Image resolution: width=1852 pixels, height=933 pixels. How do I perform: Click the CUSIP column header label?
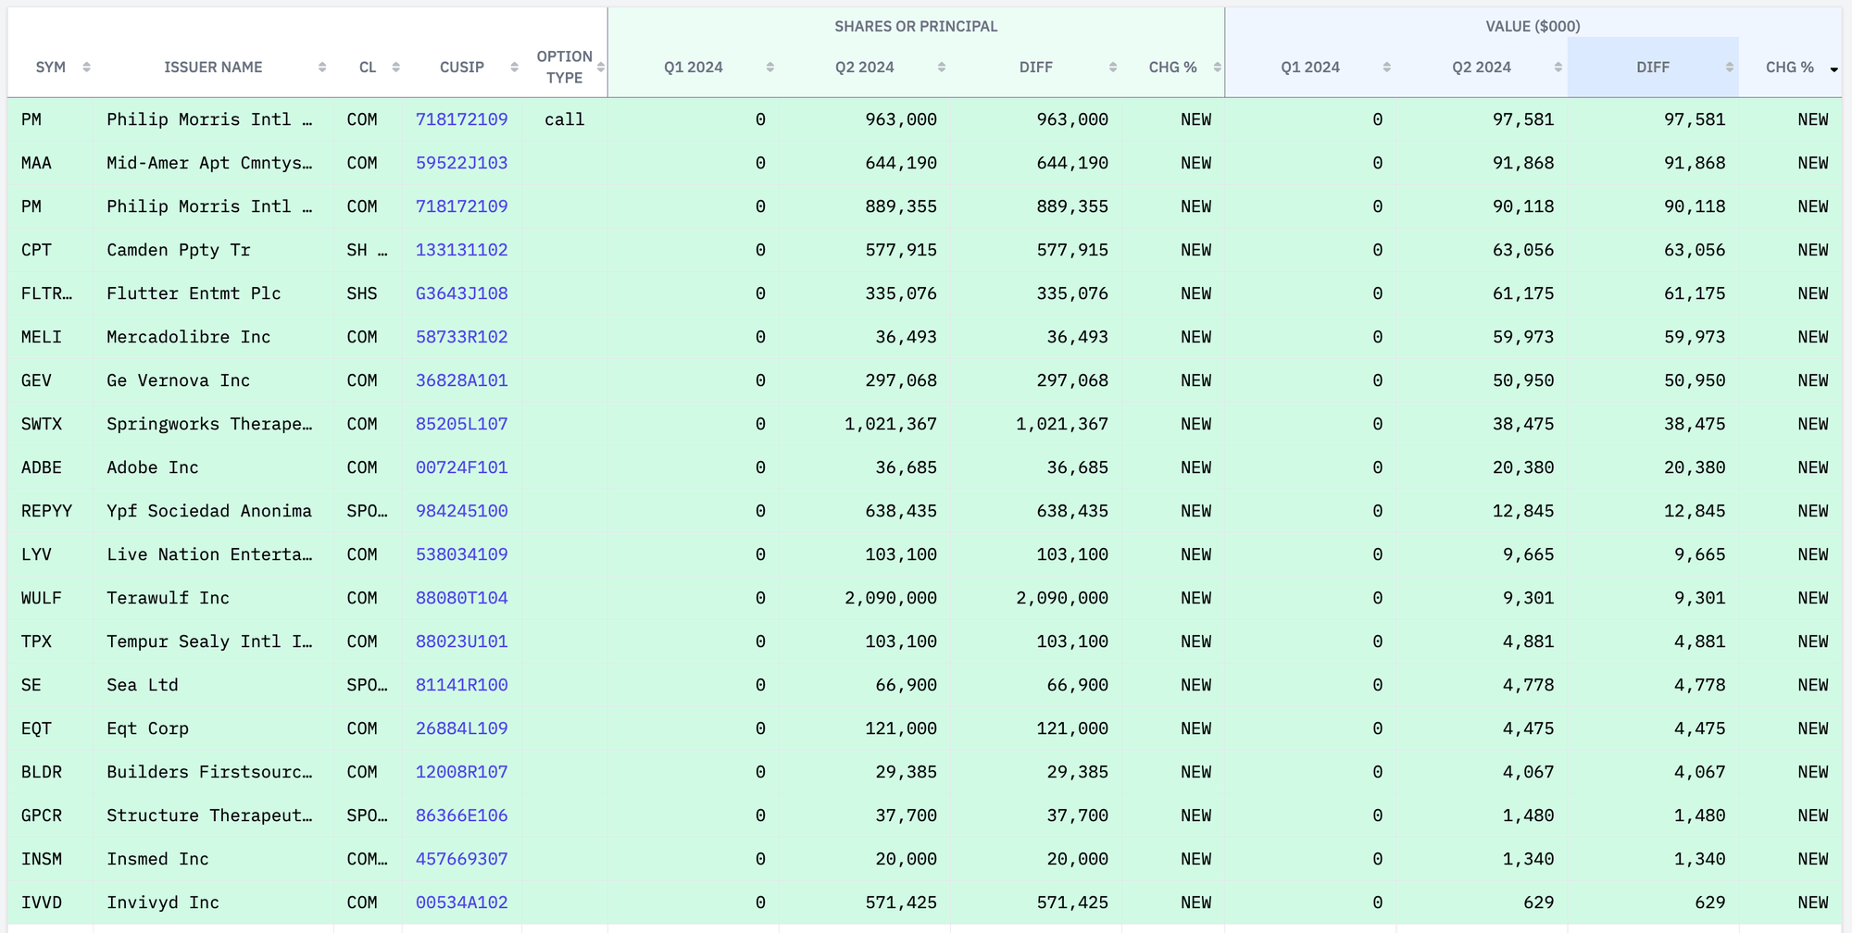[x=462, y=68]
